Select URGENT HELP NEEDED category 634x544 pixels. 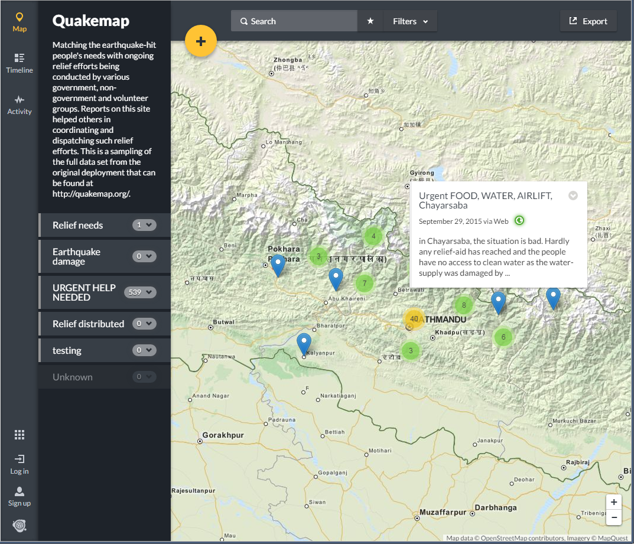[84, 292]
